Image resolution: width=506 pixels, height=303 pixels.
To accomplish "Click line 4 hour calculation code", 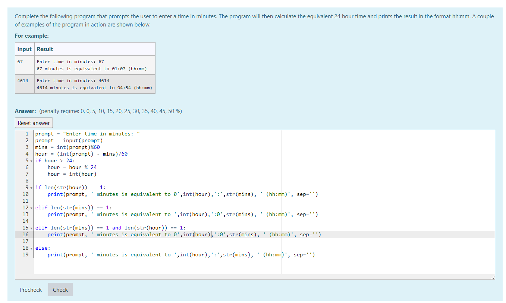I will click(81, 154).
